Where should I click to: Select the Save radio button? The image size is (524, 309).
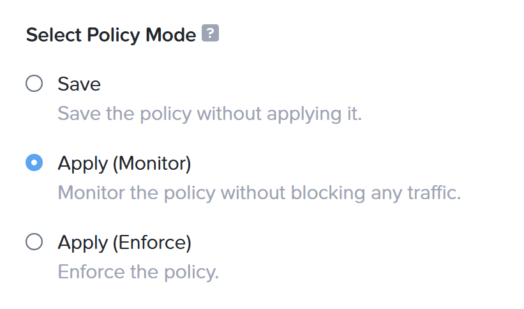coord(34,83)
